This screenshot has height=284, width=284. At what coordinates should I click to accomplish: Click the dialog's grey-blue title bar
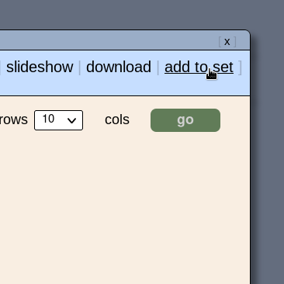(x=109, y=40)
